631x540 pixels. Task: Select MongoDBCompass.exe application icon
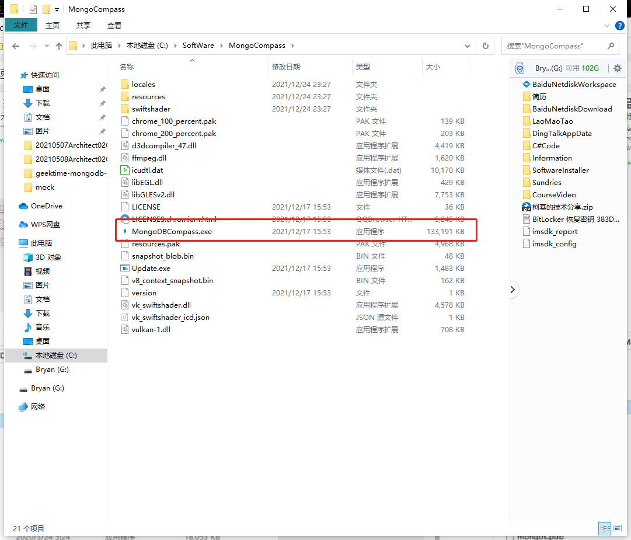point(125,231)
